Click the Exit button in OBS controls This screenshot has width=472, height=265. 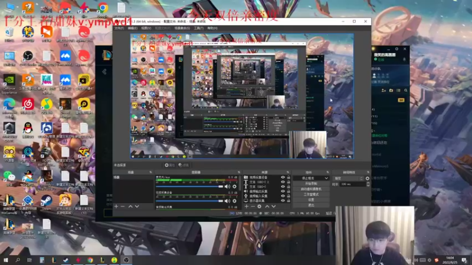(x=311, y=205)
